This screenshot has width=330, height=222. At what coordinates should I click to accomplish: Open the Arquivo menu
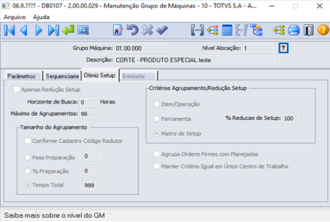click(x=15, y=17)
